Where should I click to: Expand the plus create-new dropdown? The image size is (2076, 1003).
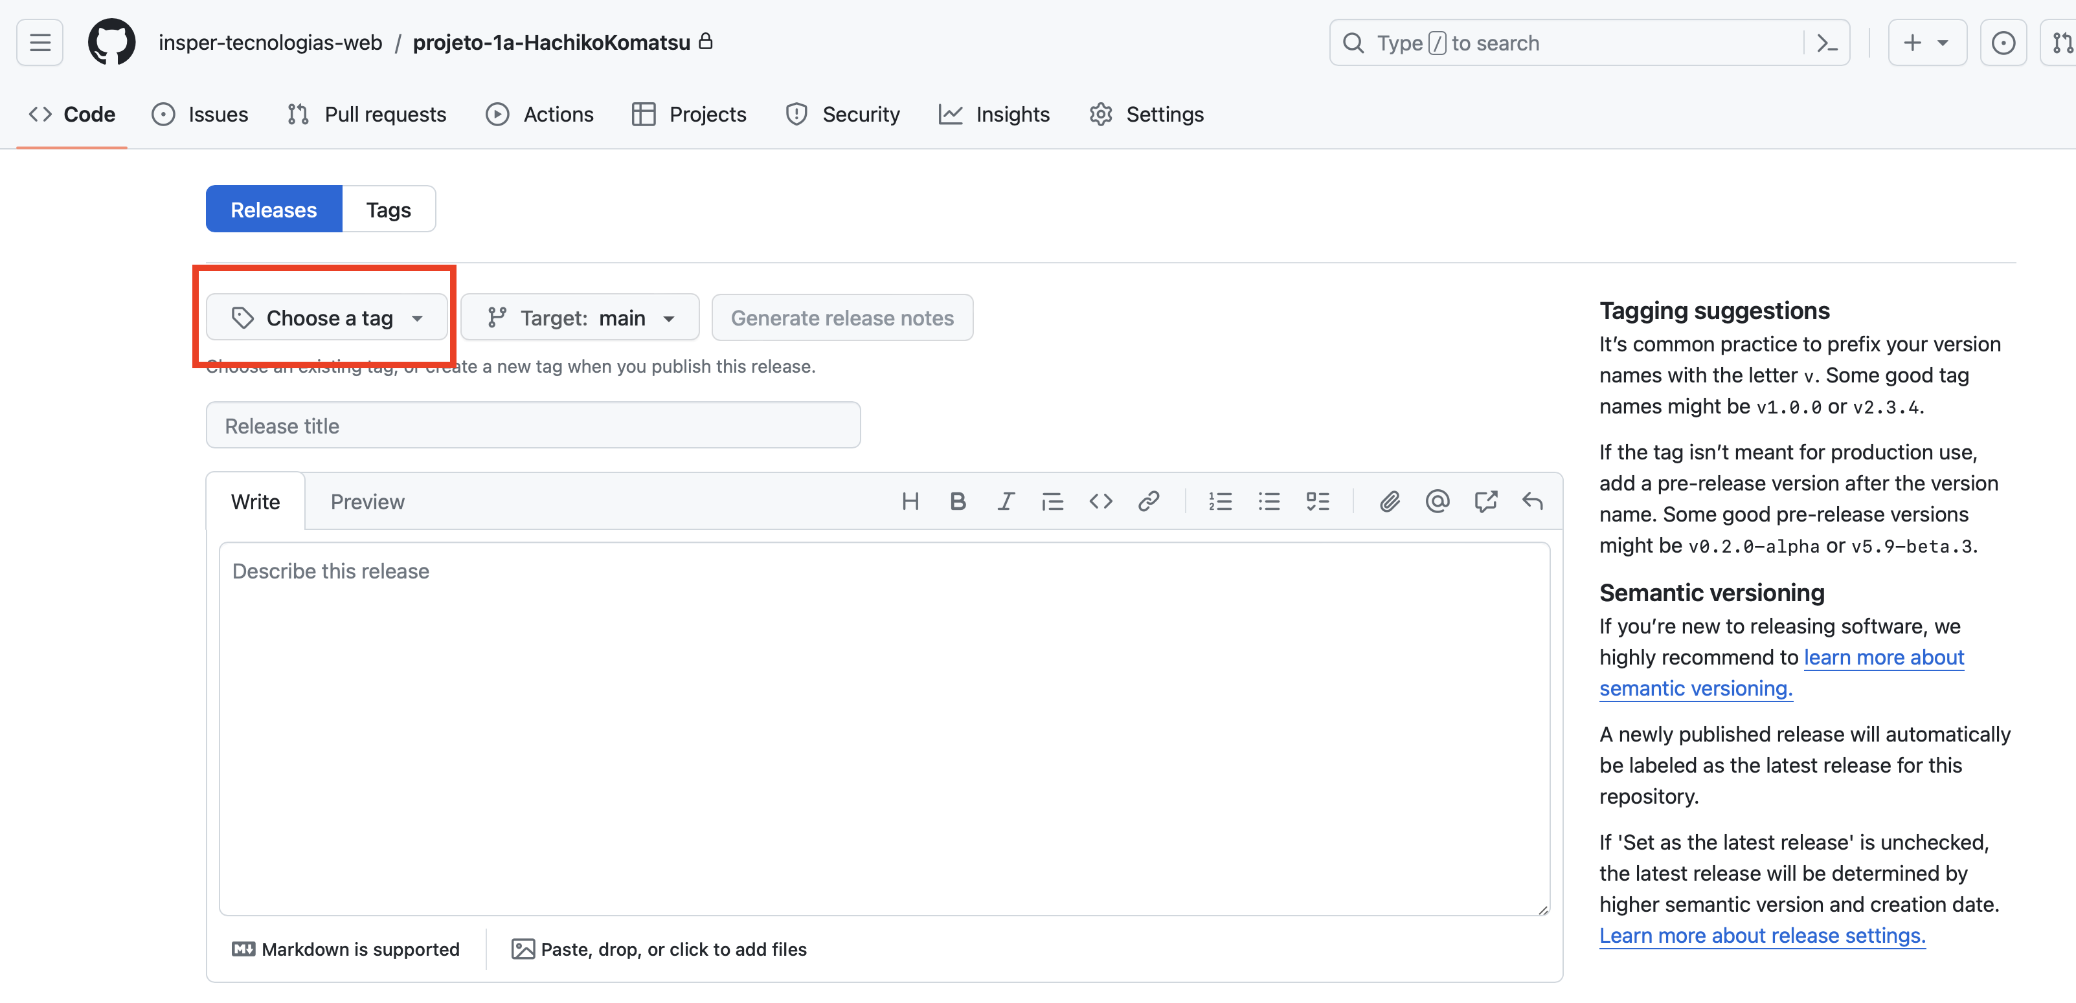click(x=1926, y=42)
